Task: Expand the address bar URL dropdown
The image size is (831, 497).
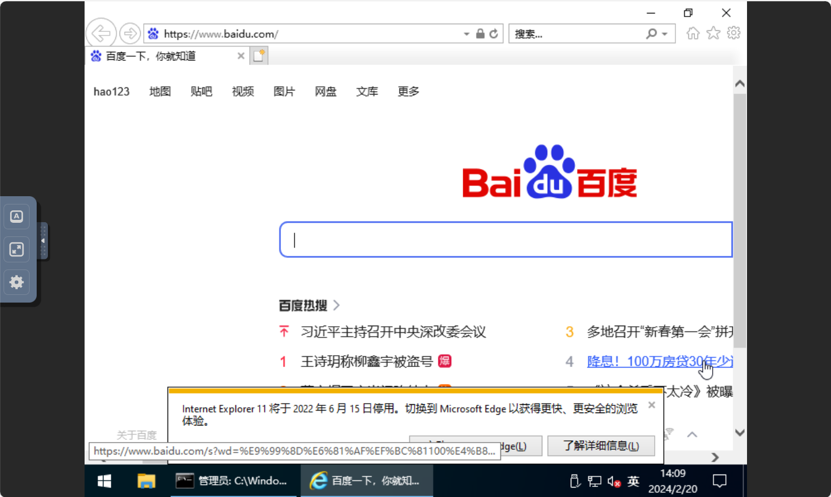Action: tap(466, 34)
